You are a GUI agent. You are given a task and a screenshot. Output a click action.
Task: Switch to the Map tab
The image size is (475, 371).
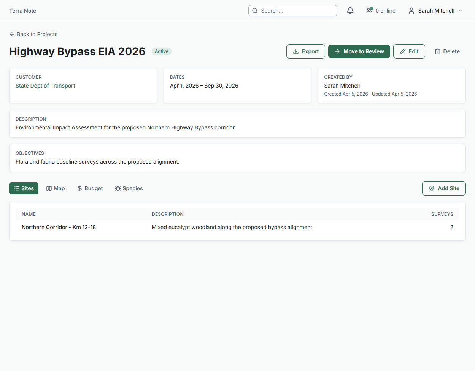coord(56,188)
